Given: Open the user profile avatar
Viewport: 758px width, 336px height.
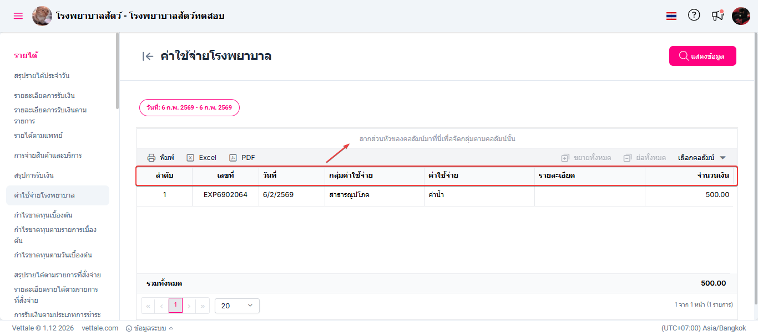Looking at the screenshot, I should [x=741, y=16].
